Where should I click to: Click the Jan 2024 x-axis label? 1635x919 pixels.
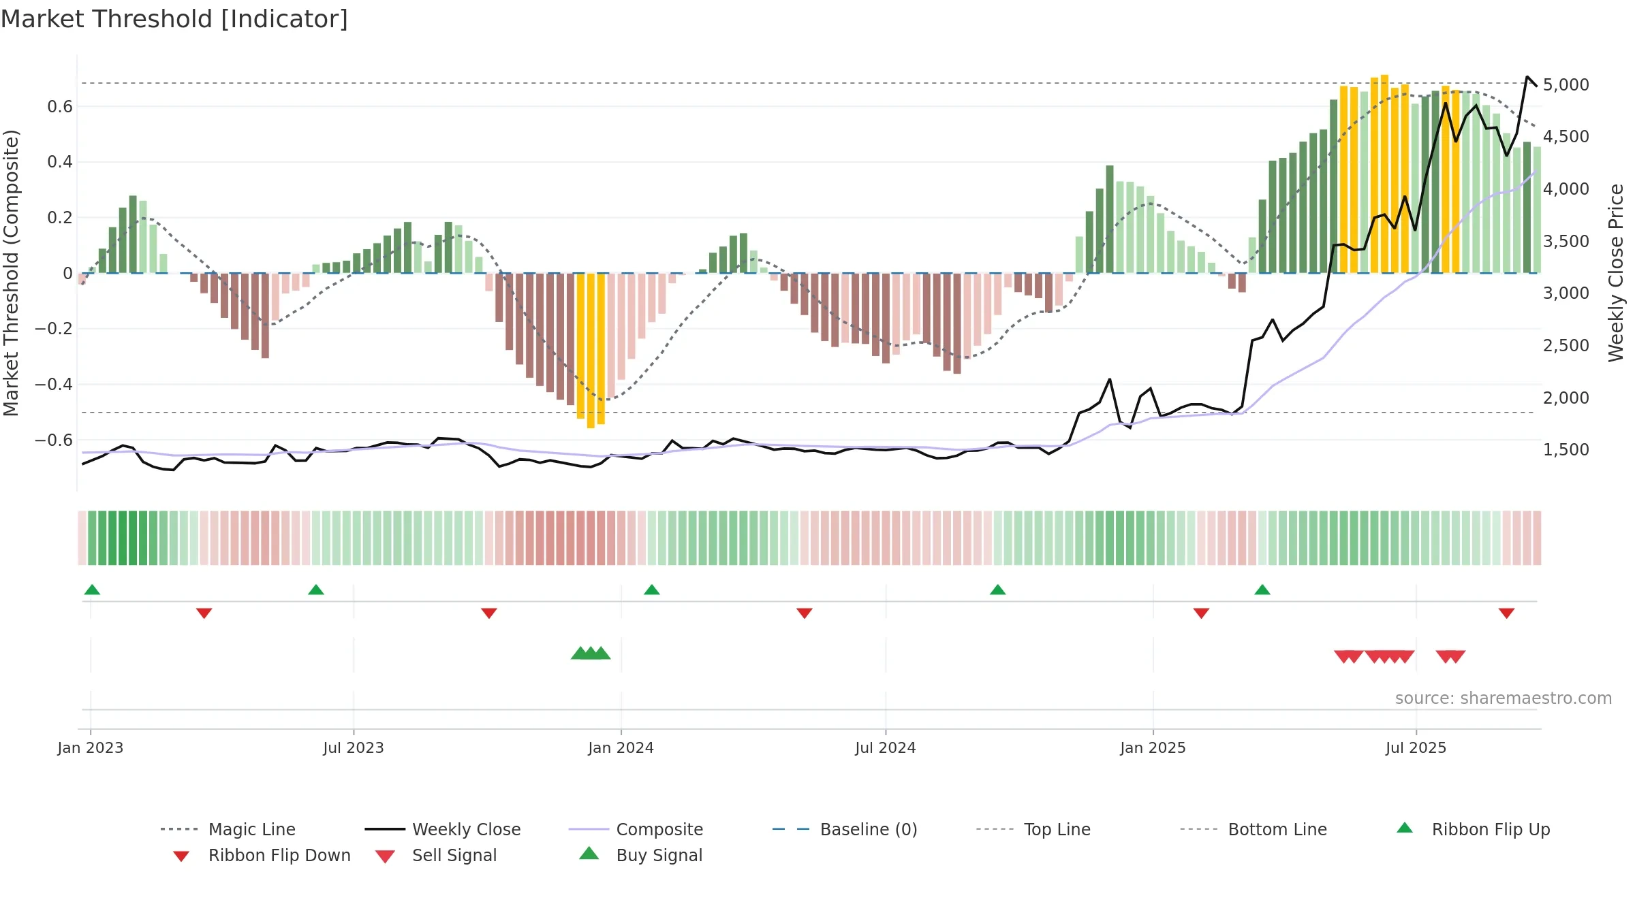[x=621, y=748]
